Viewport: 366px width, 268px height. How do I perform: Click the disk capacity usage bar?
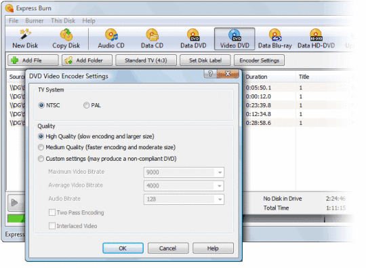(298, 219)
